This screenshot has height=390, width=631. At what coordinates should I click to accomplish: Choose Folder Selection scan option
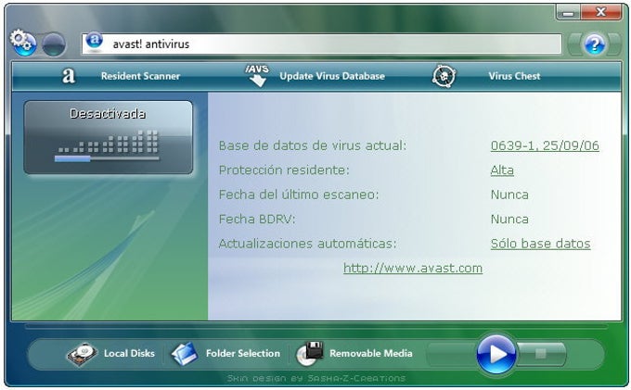243,354
